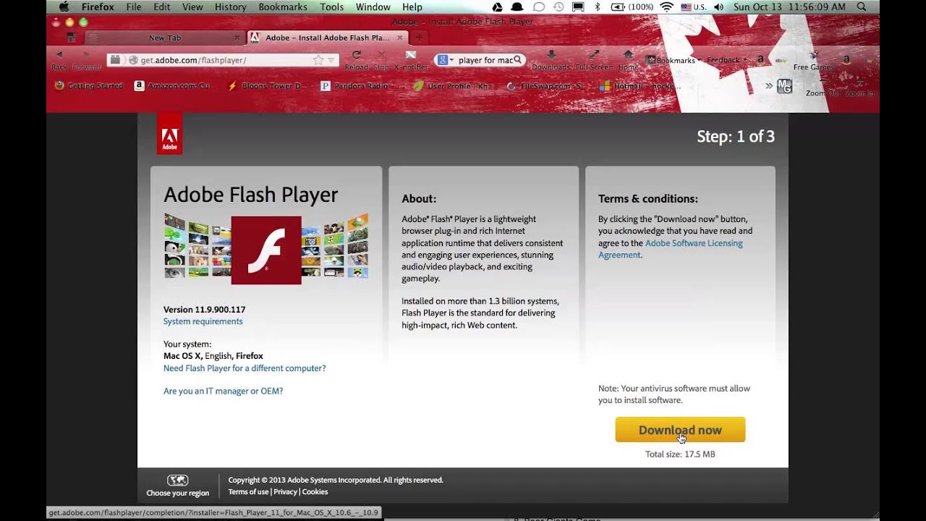This screenshot has height=521, width=926.
Task: Open the History menu
Action: coord(231,7)
